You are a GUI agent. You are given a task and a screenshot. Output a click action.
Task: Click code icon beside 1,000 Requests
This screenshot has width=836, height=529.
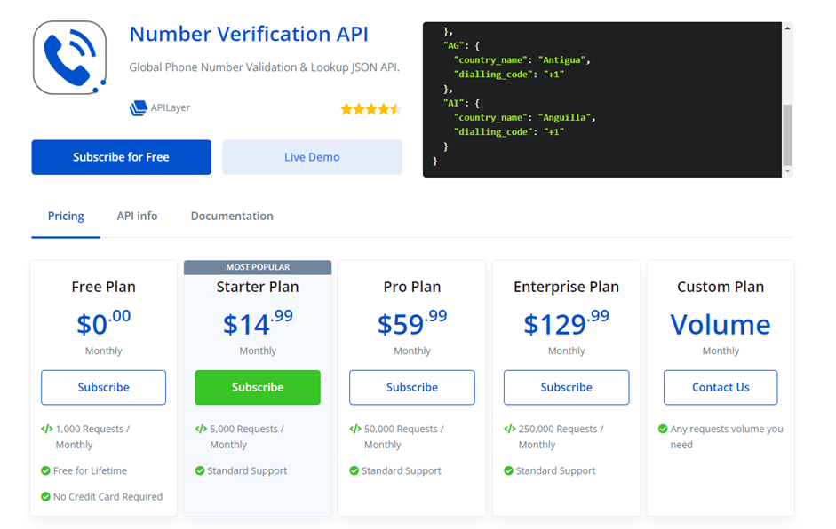[47, 429]
